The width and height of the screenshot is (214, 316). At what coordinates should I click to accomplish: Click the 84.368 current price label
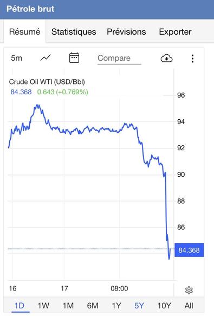189,250
